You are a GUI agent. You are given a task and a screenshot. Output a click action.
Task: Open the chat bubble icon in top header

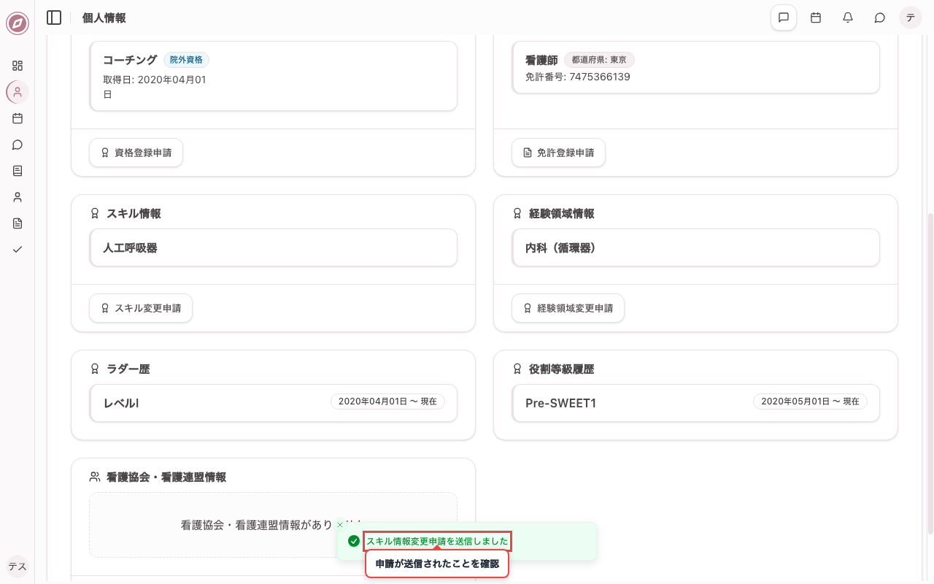pos(880,18)
